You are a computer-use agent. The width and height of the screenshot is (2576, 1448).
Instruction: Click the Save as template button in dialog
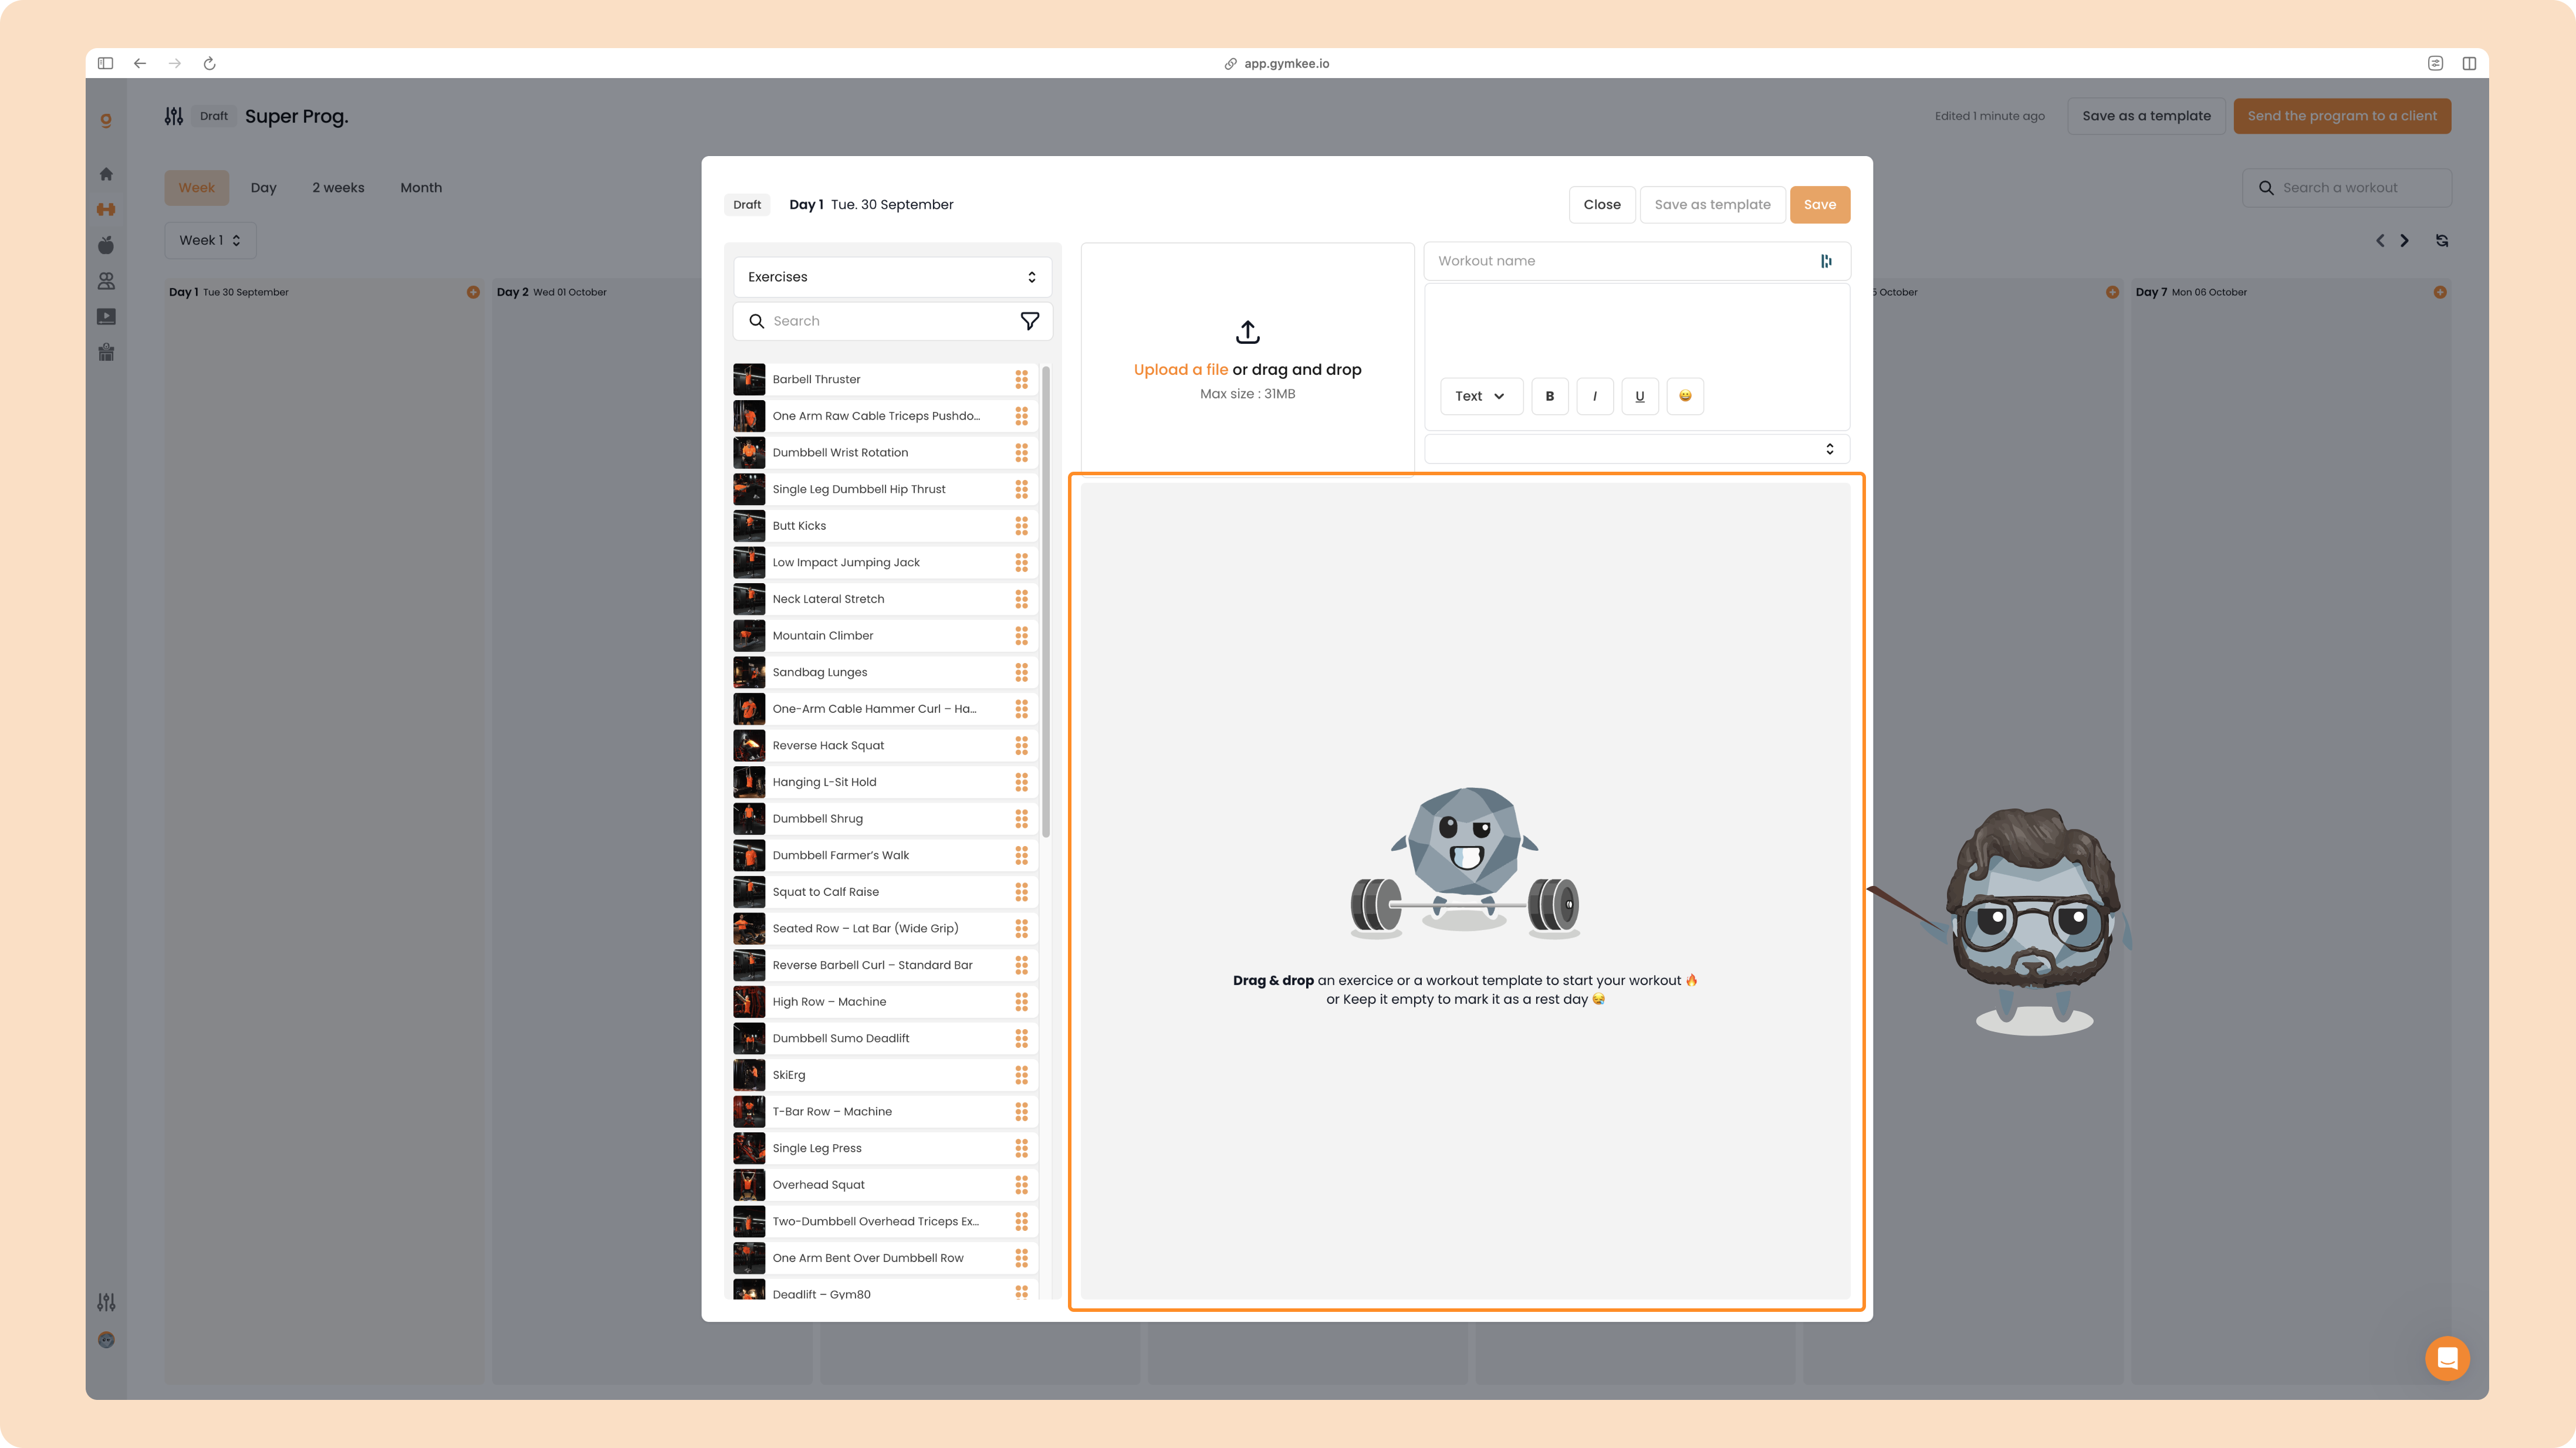(x=1712, y=205)
